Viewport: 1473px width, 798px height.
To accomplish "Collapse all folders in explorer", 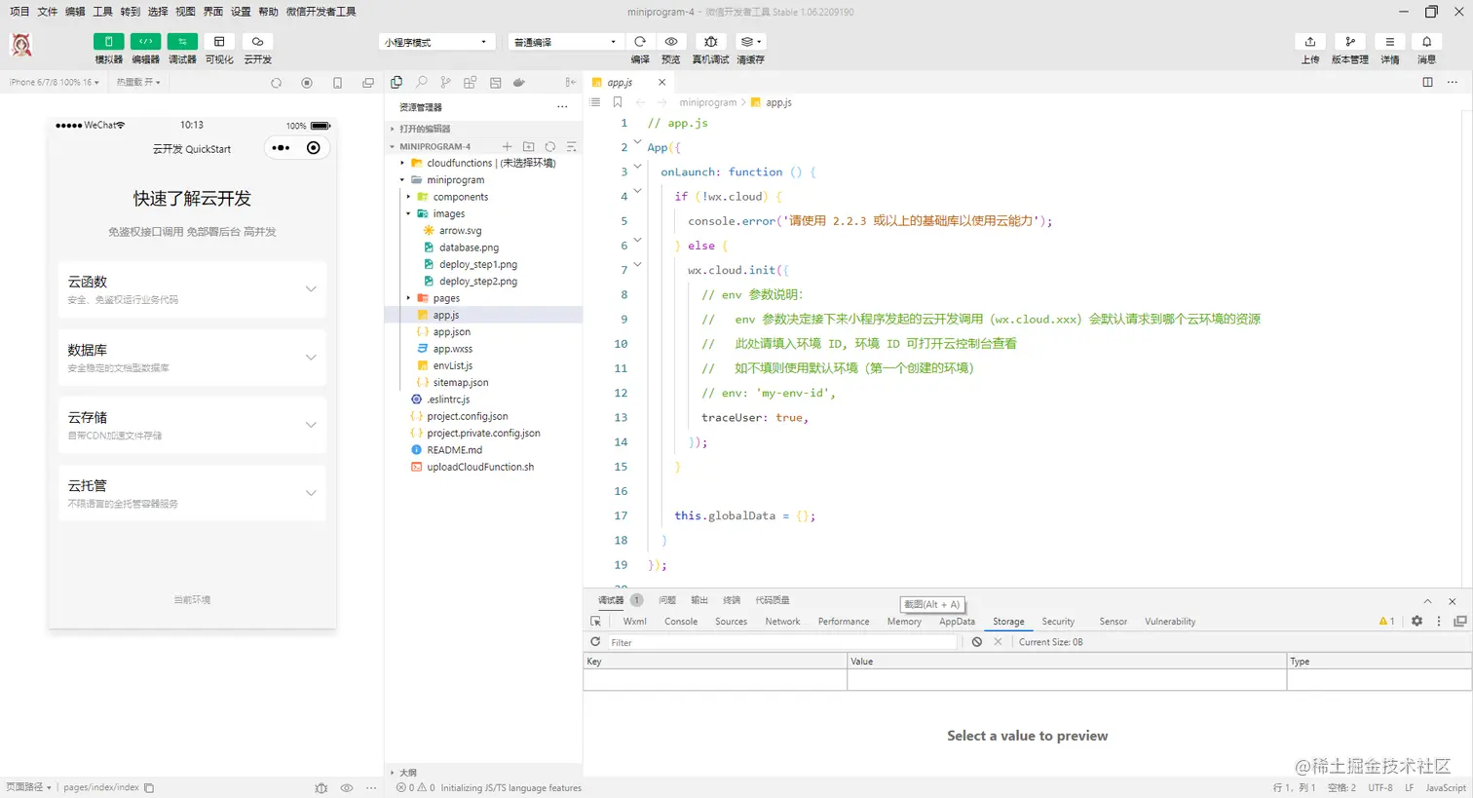I will 572,146.
